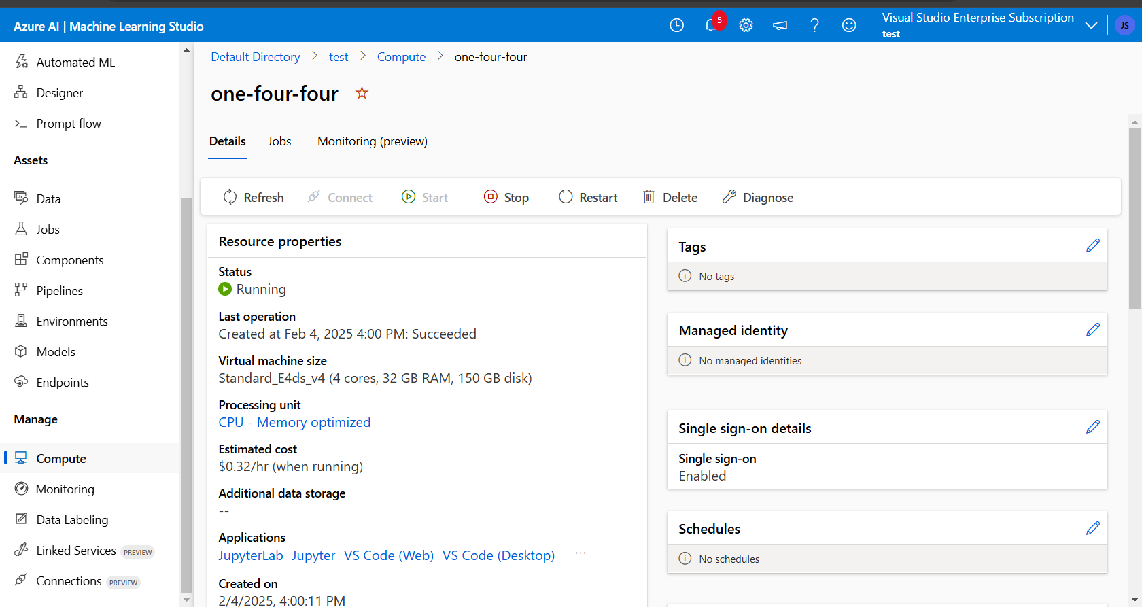Image resolution: width=1142 pixels, height=607 pixels.
Task: Click the main page vertical scrollbar thumb
Action: pyautogui.click(x=1135, y=218)
